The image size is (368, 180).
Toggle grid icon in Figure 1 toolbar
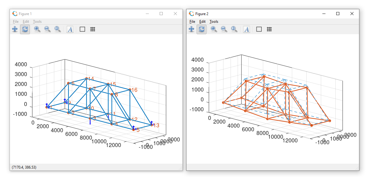pyautogui.click(x=93, y=29)
